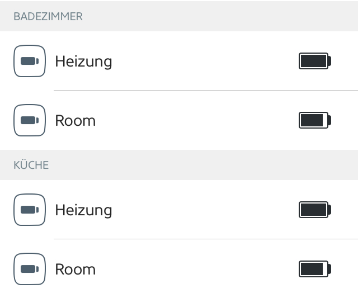Check battery icon for Badezimmer Room

coord(315,120)
